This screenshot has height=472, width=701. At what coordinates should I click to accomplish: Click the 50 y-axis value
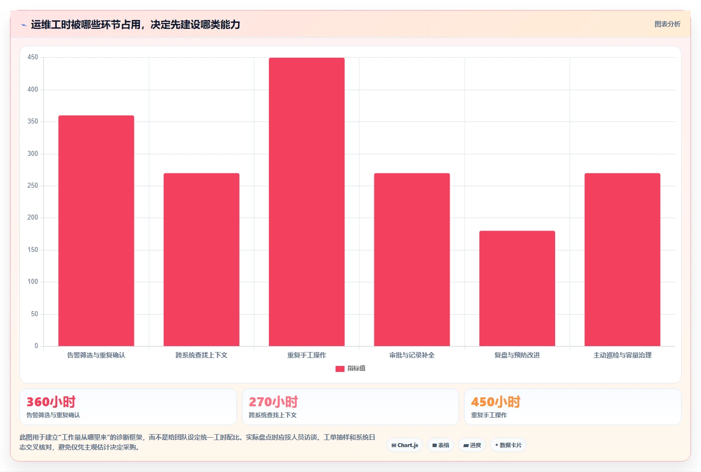(x=34, y=314)
